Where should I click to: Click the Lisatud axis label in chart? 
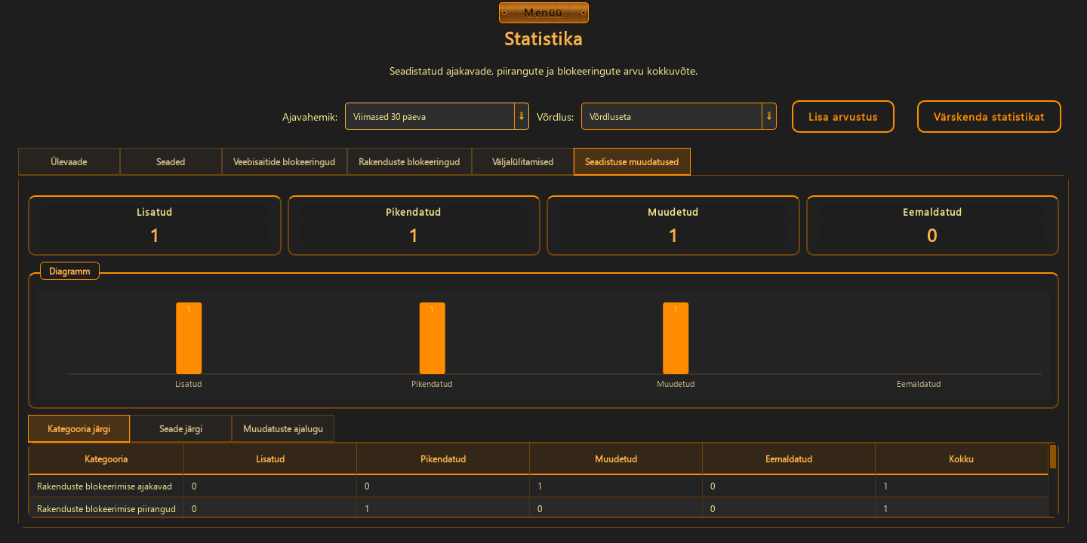pos(189,384)
